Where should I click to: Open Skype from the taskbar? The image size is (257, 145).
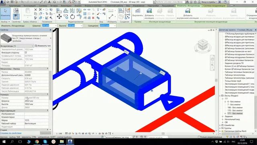coord(45,141)
